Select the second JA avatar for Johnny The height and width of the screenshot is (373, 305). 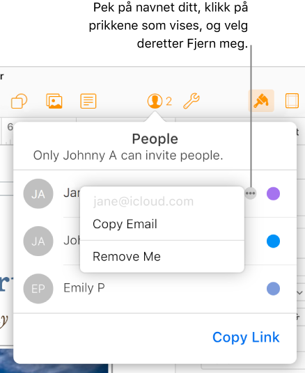[x=38, y=241]
